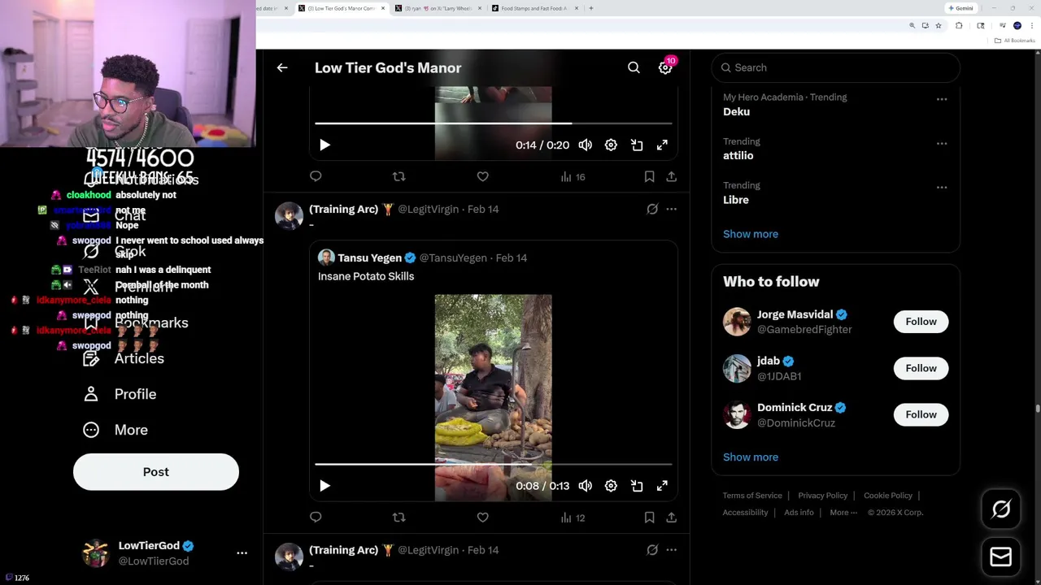This screenshot has height=585, width=1041.
Task: Repost the post with 16 views
Action: [399, 176]
